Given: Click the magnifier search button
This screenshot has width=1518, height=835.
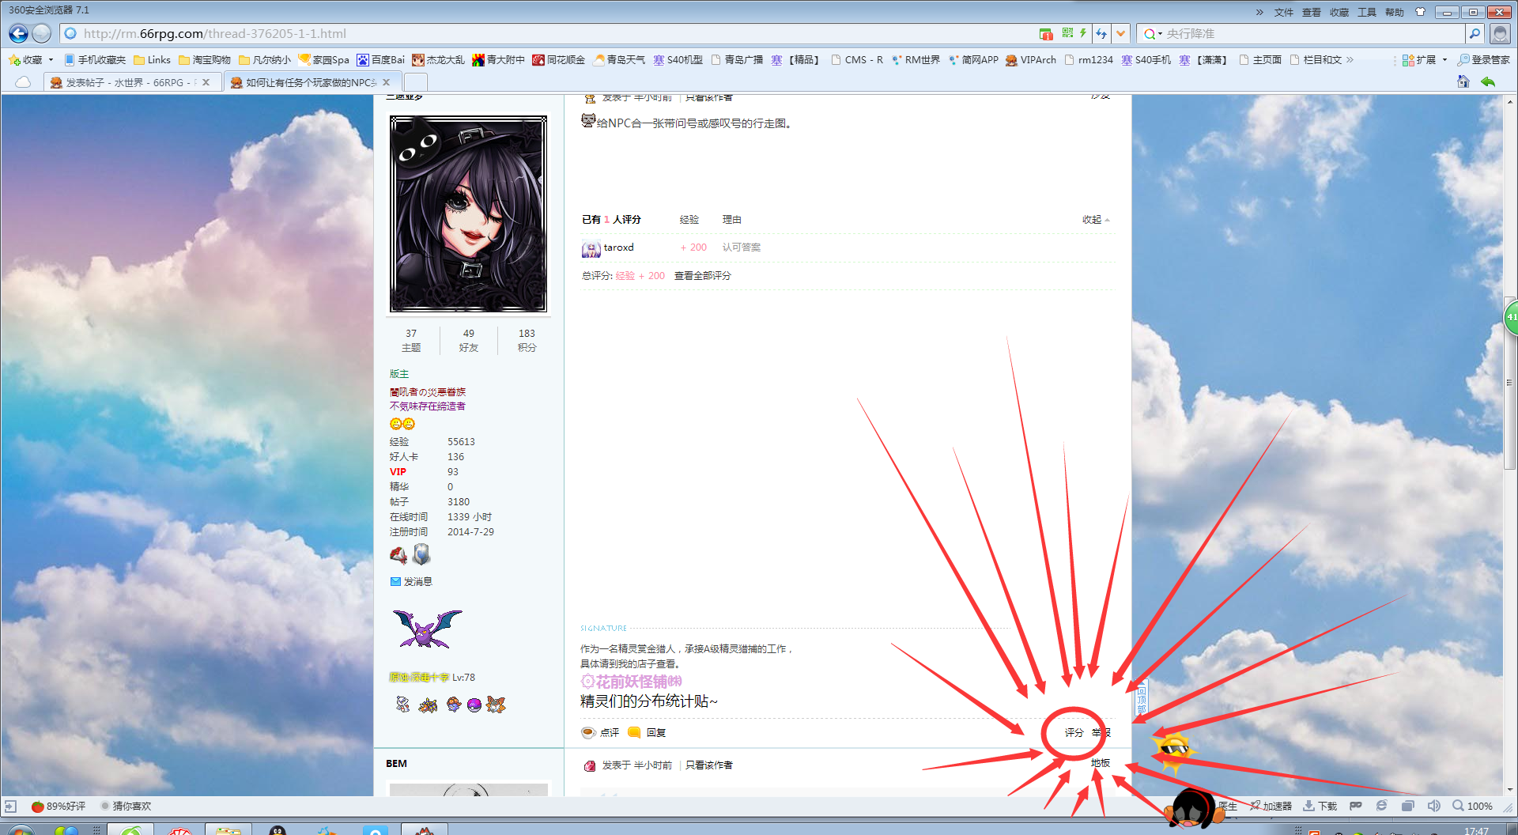Looking at the screenshot, I should [1475, 33].
